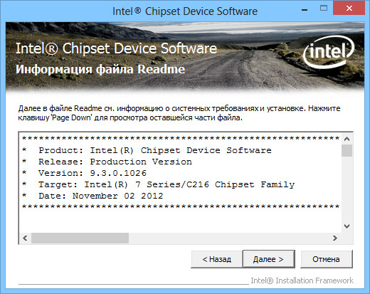Image resolution: width=370 pixels, height=294 pixels.
Task: Click the readme scroll down arrow
Action: click(x=347, y=226)
